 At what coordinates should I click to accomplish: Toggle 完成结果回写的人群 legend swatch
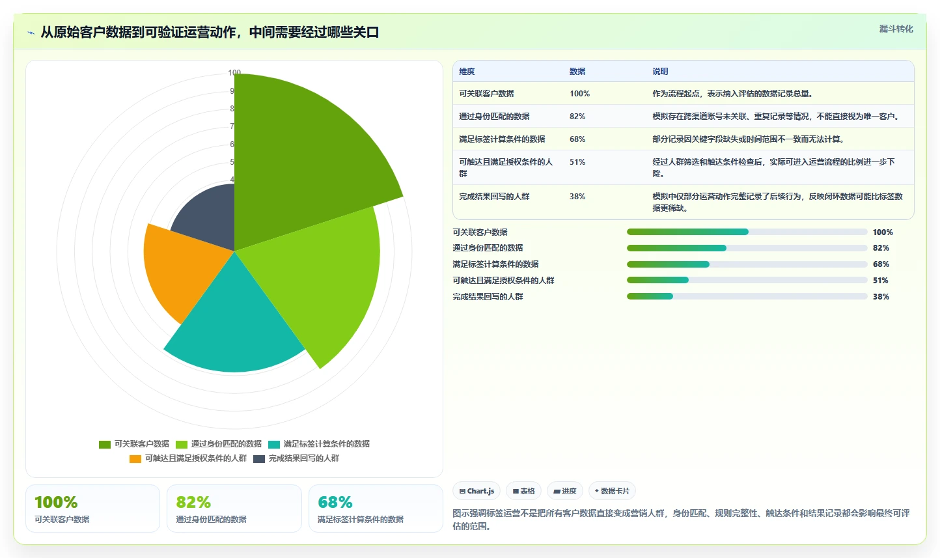[x=259, y=458]
